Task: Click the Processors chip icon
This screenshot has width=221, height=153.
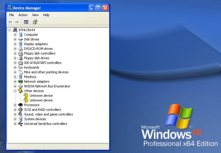Action: pyautogui.click(x=21, y=105)
